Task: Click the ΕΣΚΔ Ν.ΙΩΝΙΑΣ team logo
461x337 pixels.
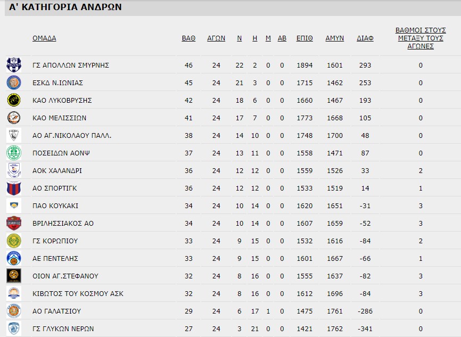Action: [14, 83]
